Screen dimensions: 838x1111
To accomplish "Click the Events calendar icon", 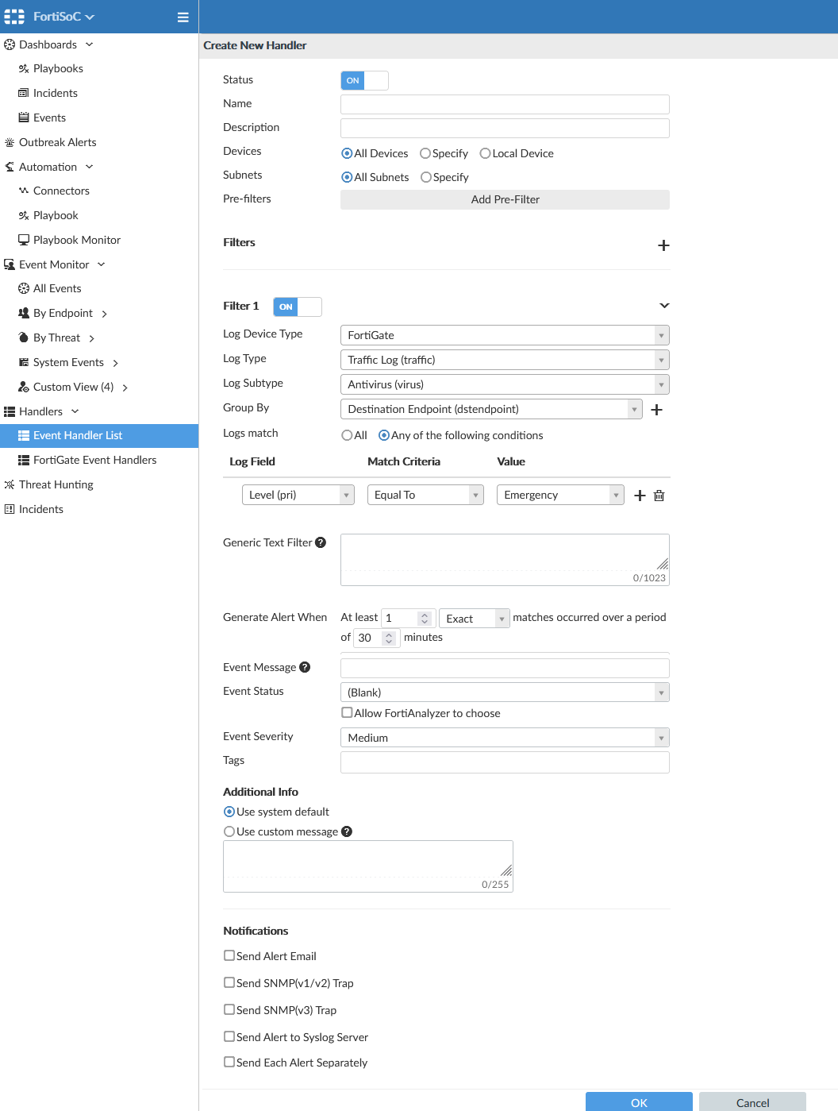I will point(24,118).
